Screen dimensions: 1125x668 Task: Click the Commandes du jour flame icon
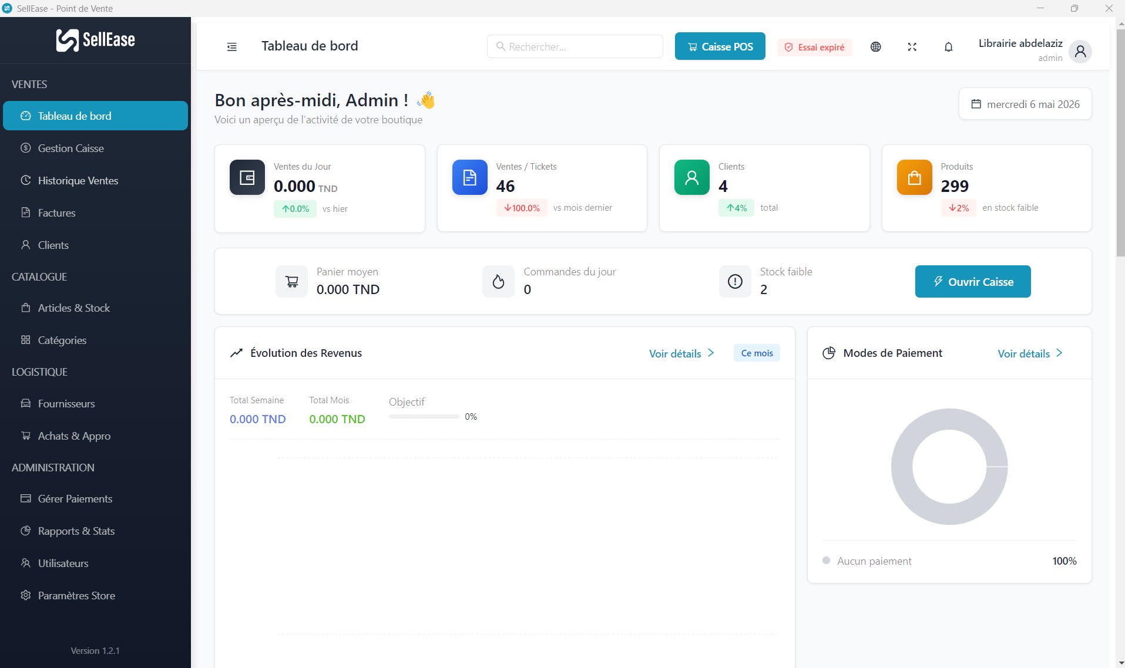coord(499,282)
